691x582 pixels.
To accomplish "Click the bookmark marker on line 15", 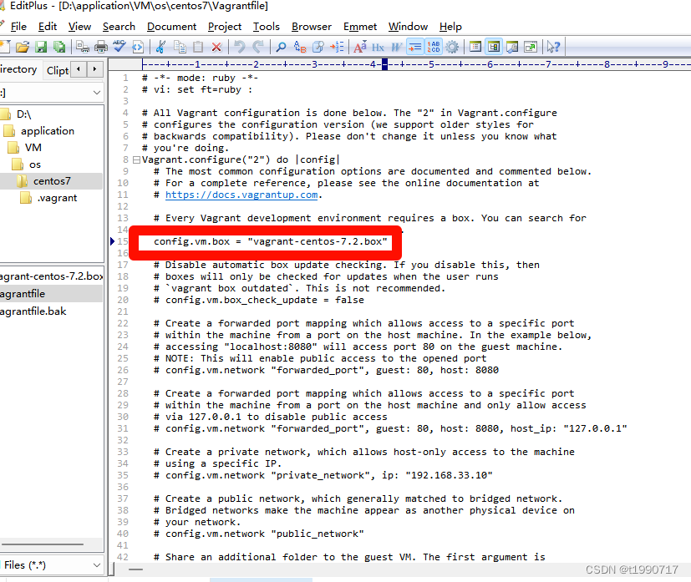I will point(112,241).
